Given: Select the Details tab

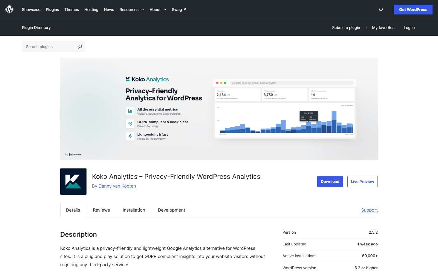Looking at the screenshot, I should pos(73,210).
